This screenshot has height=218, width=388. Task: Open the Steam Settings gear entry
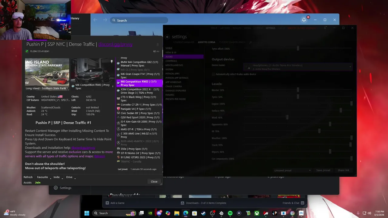(x=62, y=188)
